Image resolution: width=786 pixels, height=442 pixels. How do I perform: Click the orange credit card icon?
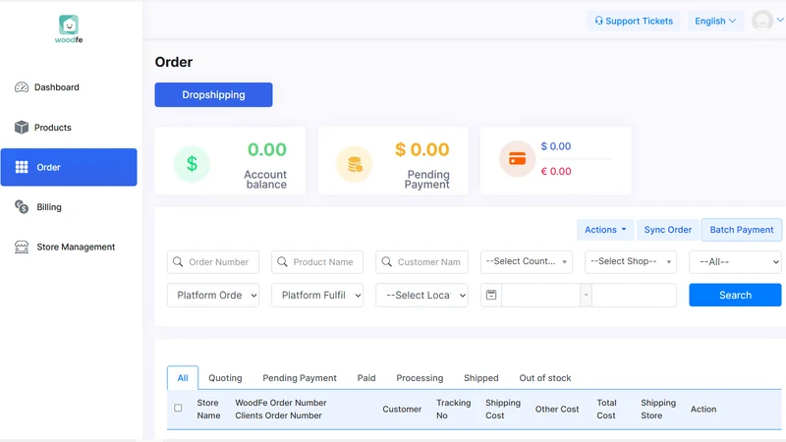tap(518, 159)
